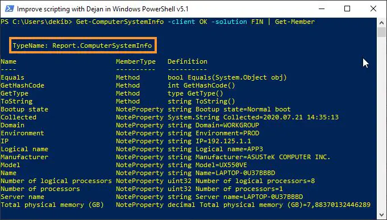Click the Definition column header
This screenshot has width=387, height=220.
[188, 61]
